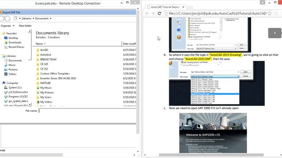The height and width of the screenshot is (158, 282).
Task: Open Desktop in the Favorites list
Action: click(13, 38)
